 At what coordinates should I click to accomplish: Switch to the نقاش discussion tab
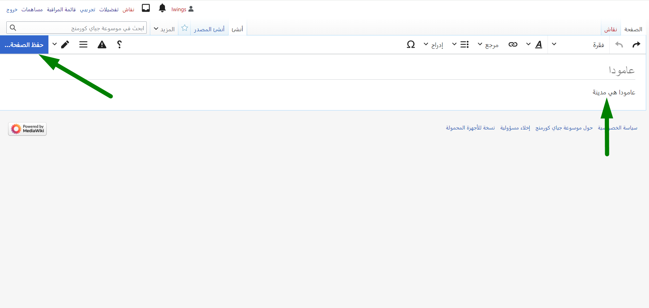pos(611,29)
